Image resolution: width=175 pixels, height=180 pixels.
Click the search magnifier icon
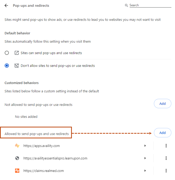(127, 5)
